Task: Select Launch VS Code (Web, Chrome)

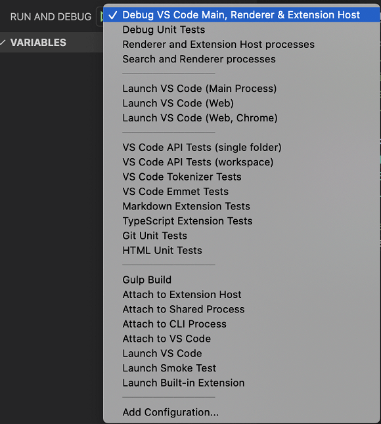Action: 242,118
